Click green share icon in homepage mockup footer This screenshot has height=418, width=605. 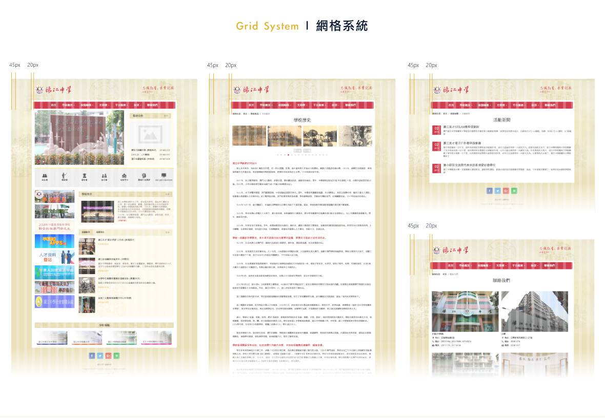pyautogui.click(x=116, y=356)
